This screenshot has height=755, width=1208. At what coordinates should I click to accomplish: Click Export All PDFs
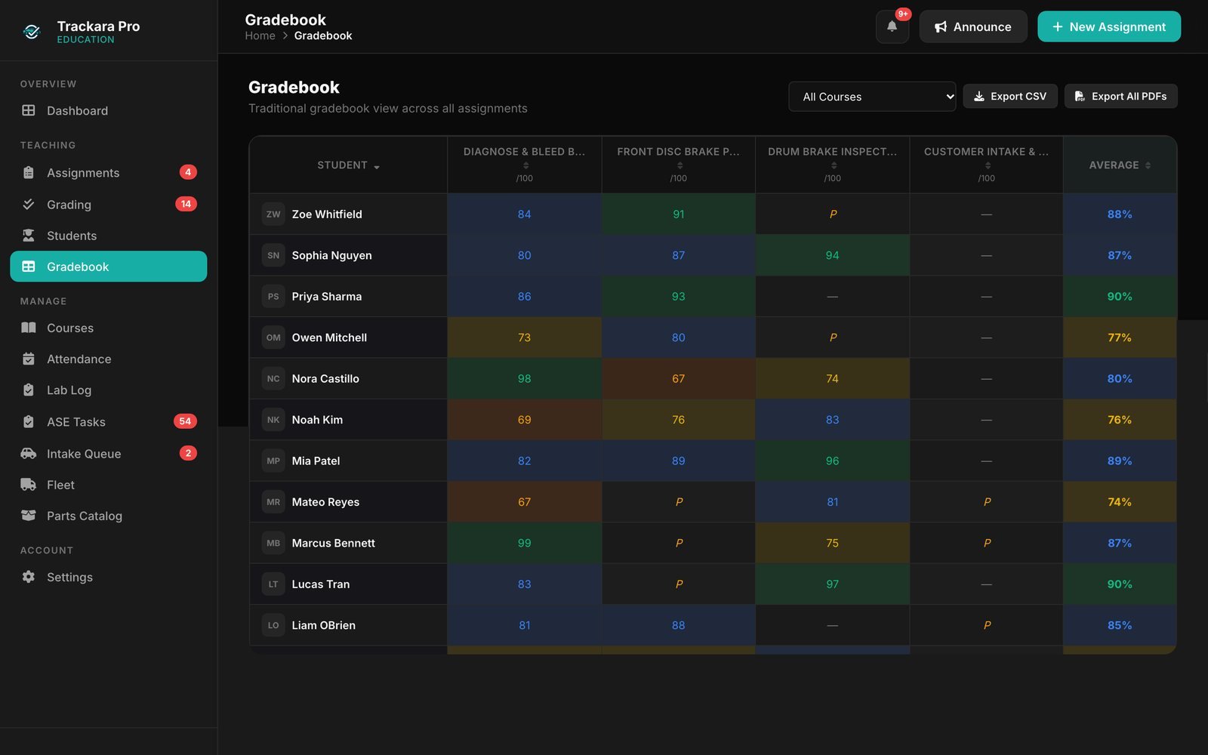[1120, 96]
